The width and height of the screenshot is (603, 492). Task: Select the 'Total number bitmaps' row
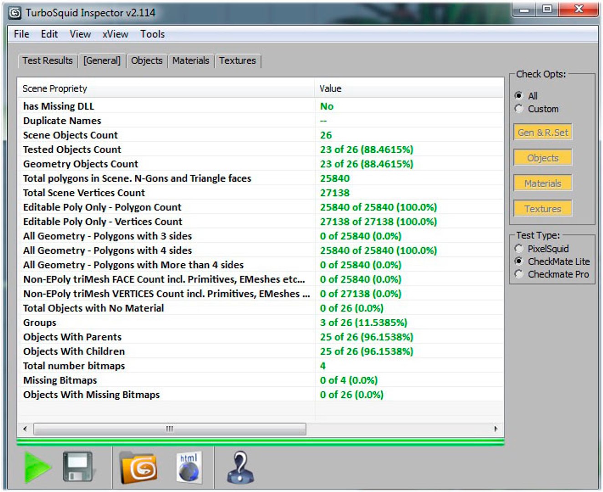[x=261, y=366]
